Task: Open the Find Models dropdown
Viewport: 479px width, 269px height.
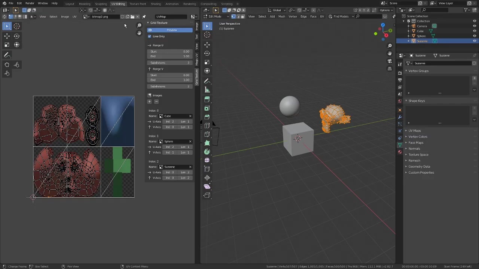Action: [341, 16]
